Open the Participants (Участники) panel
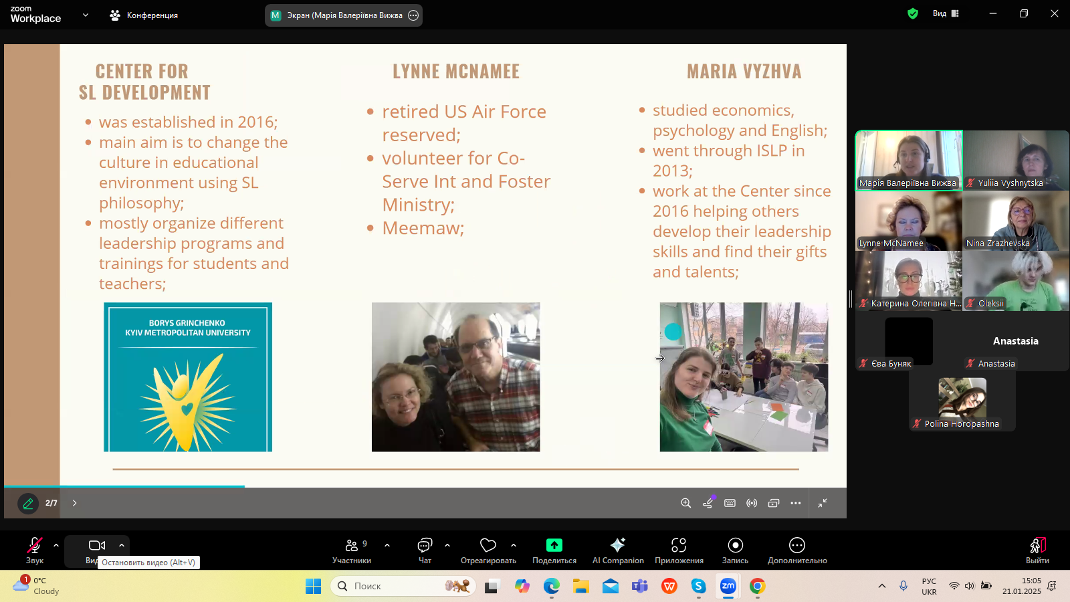1070x602 pixels. point(352,550)
